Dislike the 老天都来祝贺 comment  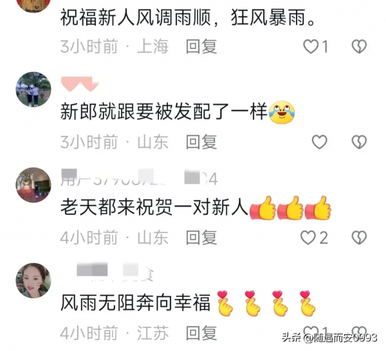359,238
